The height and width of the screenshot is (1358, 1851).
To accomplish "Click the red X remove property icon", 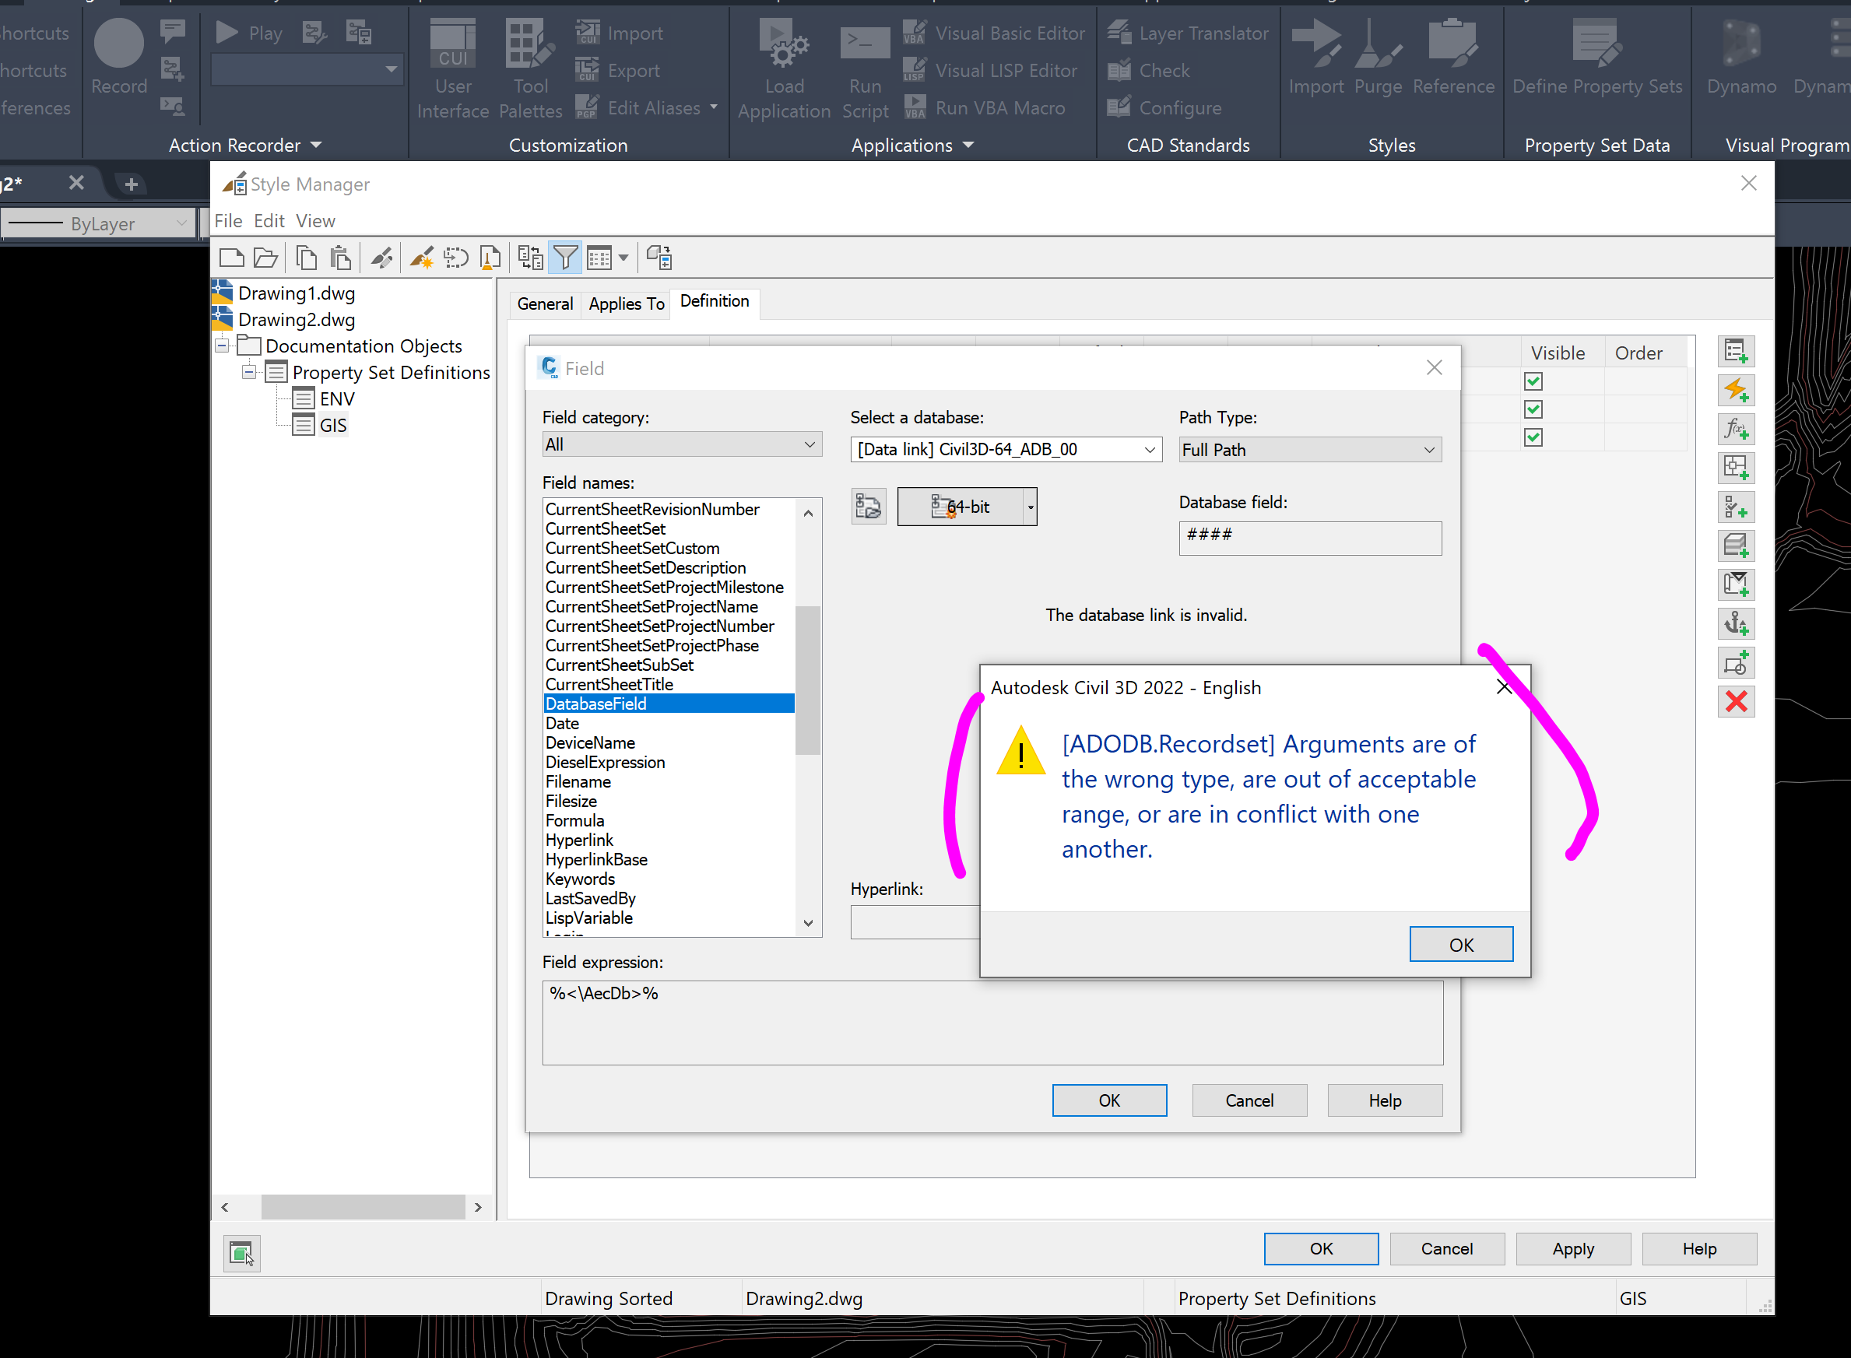I will point(1736,701).
